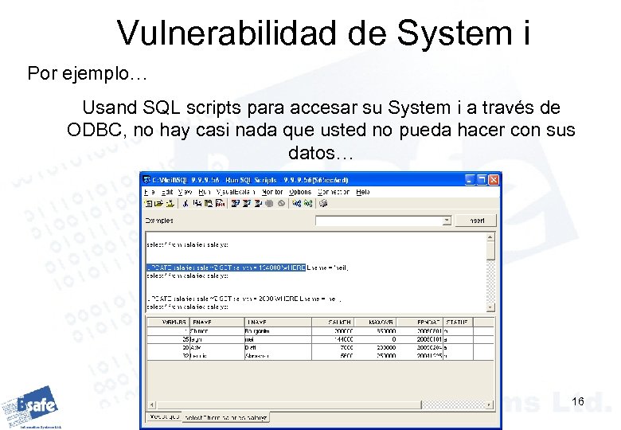Switch to the Messages tab
621x430 pixels.
165,417
